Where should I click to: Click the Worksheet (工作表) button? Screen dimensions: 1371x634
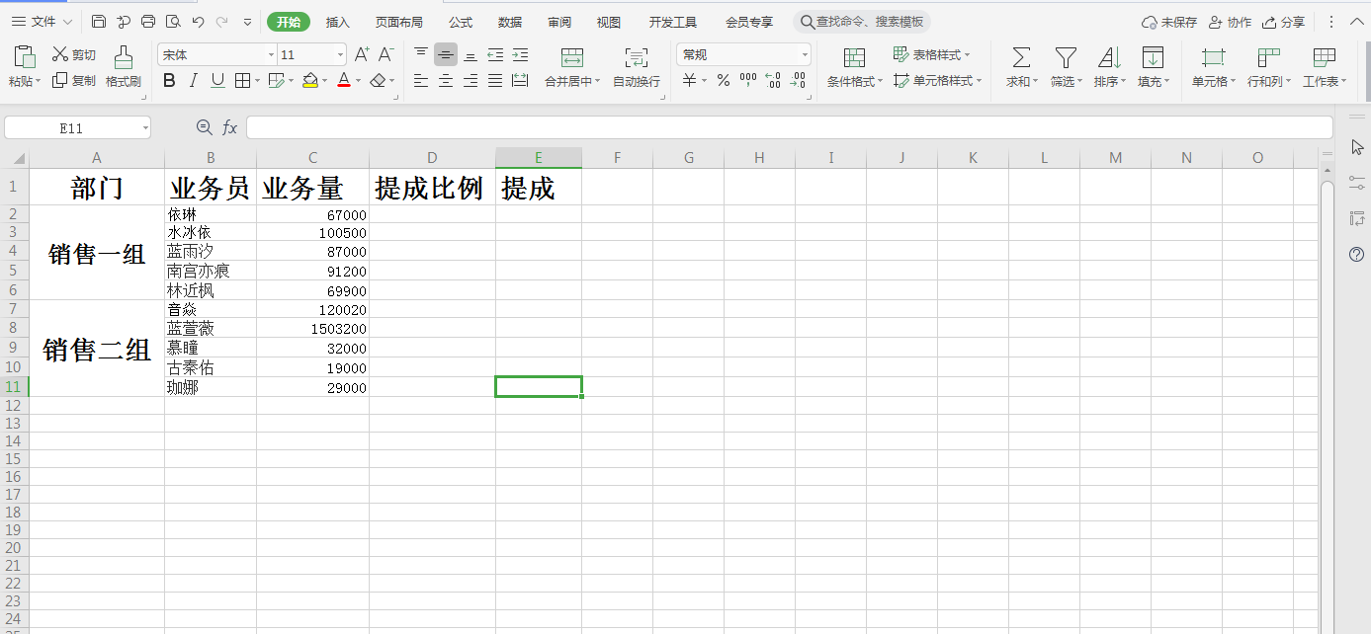1325,67
